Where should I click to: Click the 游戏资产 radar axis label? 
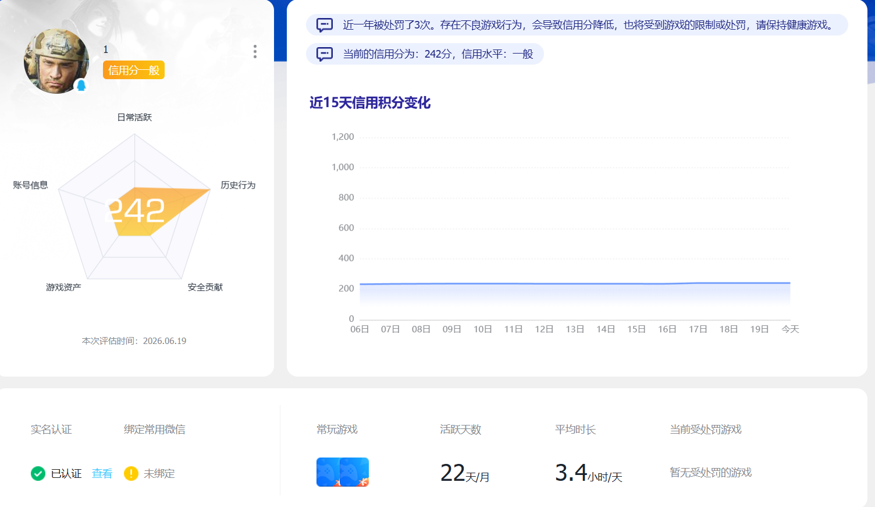pos(63,287)
